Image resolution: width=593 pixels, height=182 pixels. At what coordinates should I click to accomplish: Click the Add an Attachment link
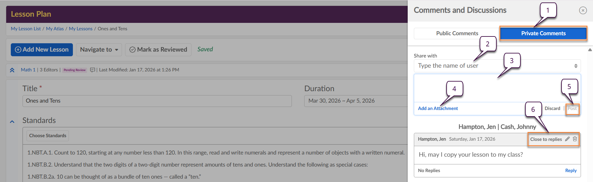click(438, 108)
